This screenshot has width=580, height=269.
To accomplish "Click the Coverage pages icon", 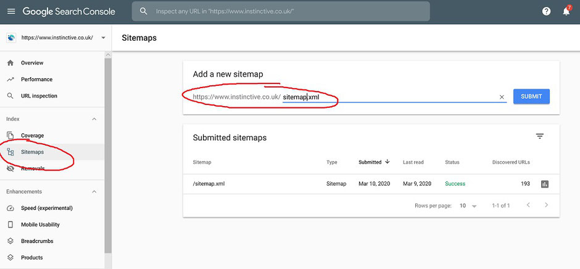I will [10, 135].
